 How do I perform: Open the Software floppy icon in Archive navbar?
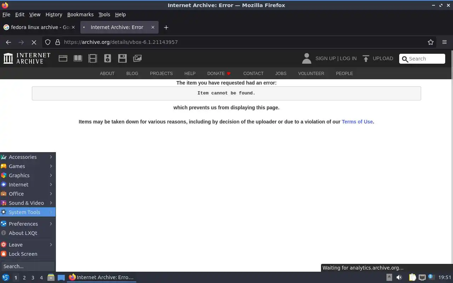click(x=122, y=58)
